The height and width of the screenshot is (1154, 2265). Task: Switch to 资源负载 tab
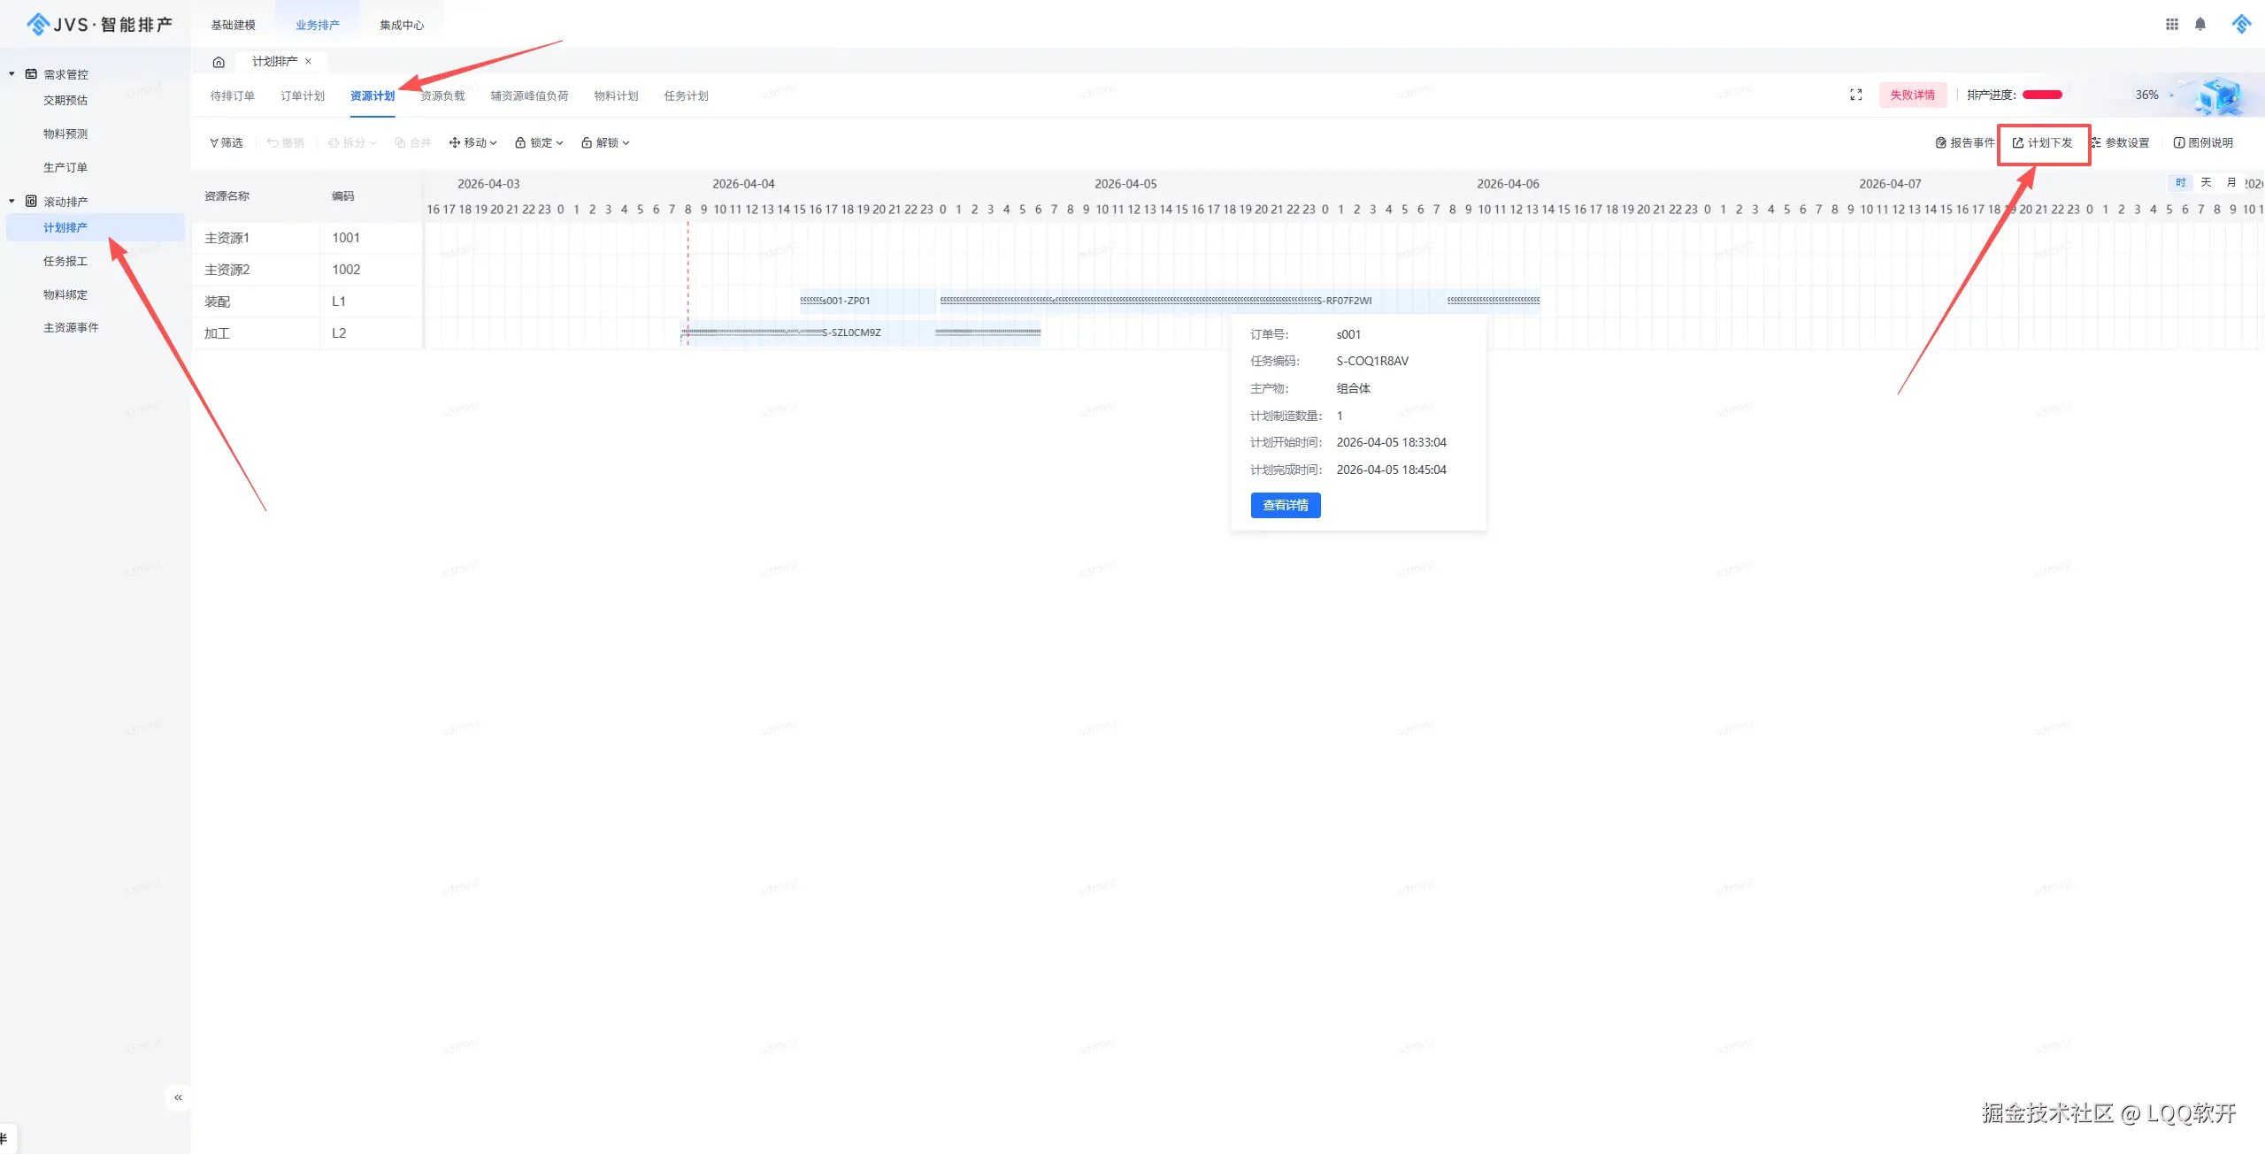(442, 96)
